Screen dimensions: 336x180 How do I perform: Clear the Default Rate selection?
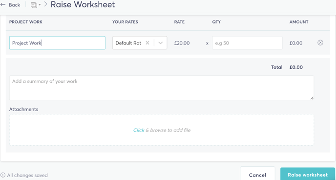(147, 43)
